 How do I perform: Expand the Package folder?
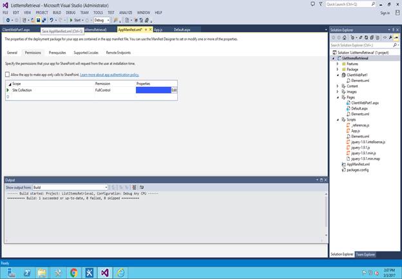click(338, 70)
